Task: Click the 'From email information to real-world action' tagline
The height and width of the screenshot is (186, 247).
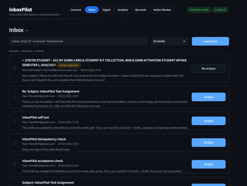Action: coord(34,15)
